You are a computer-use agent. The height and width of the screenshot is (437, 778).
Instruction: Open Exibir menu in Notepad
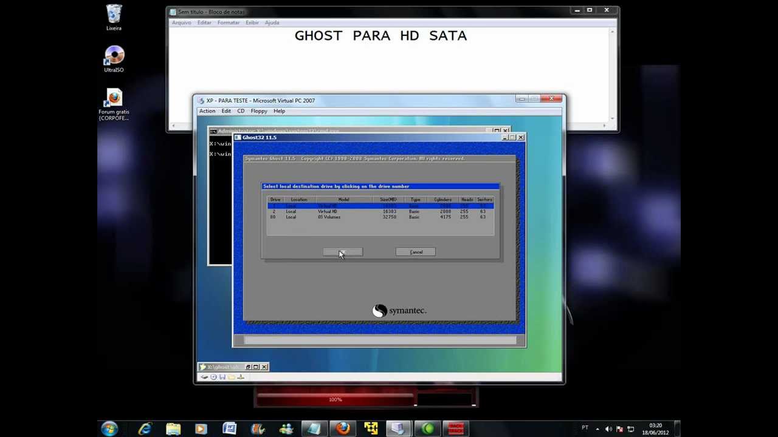click(x=252, y=22)
